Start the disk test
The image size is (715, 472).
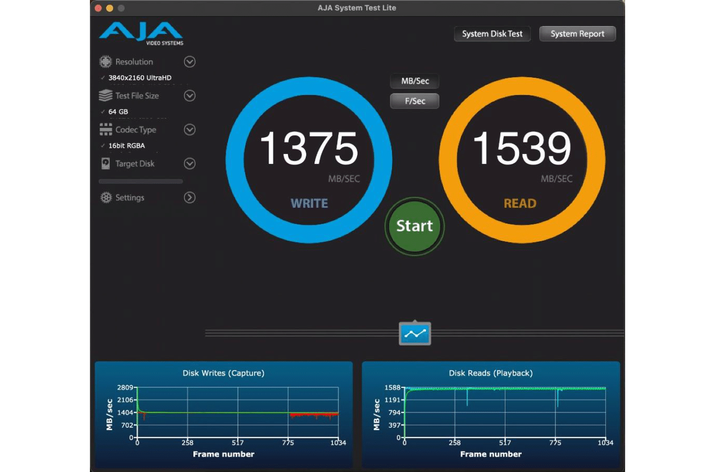tap(414, 226)
